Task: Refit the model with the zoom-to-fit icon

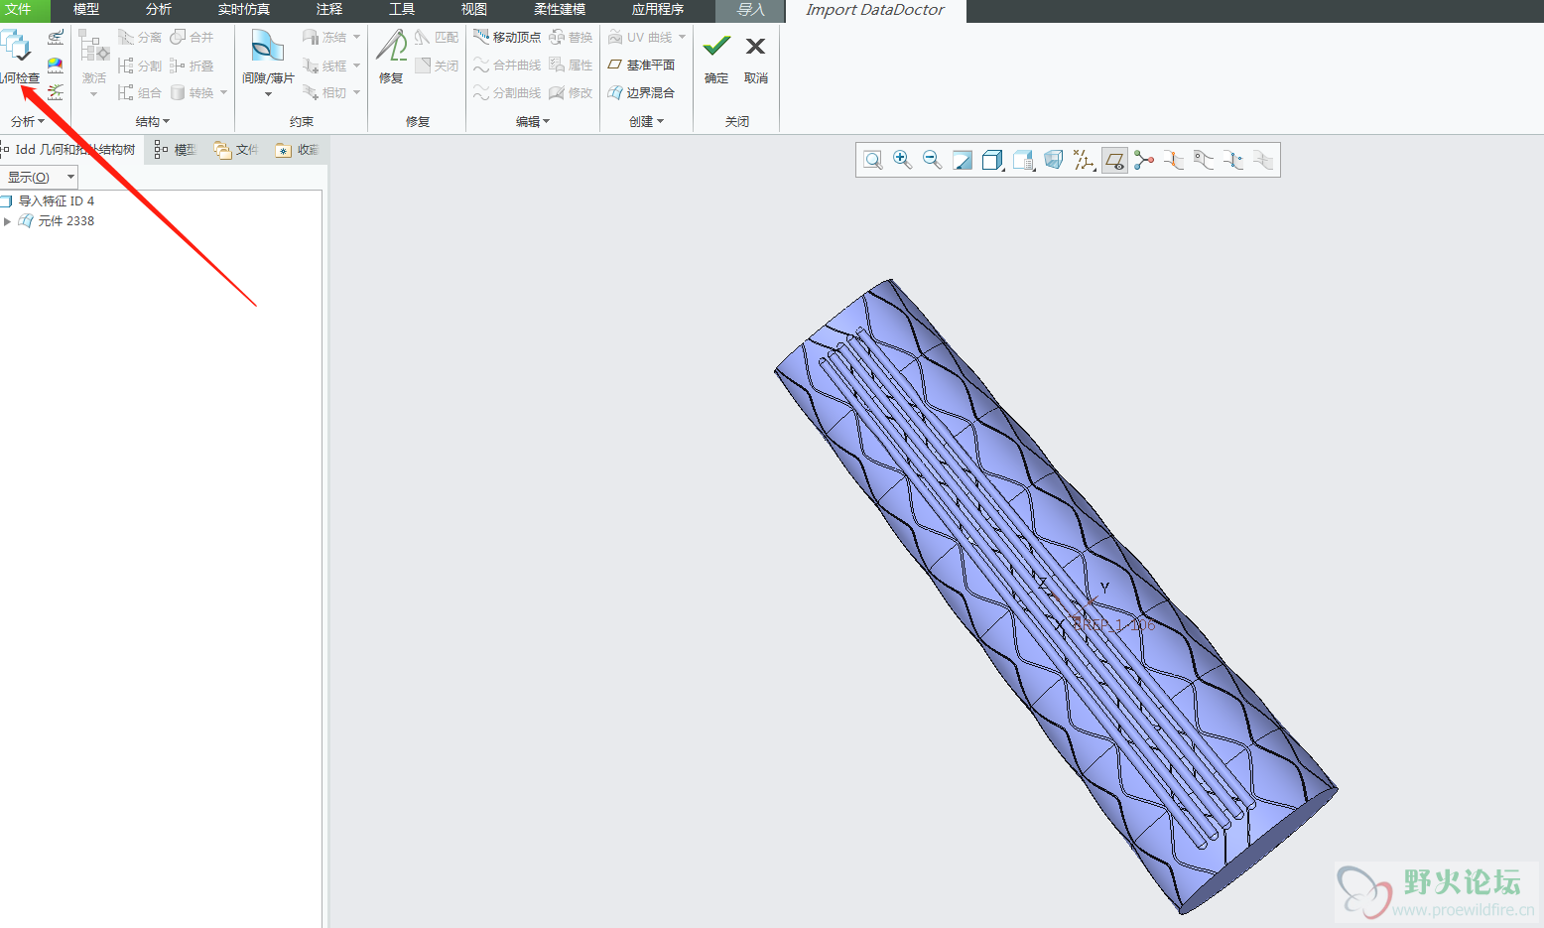Action: click(x=873, y=160)
